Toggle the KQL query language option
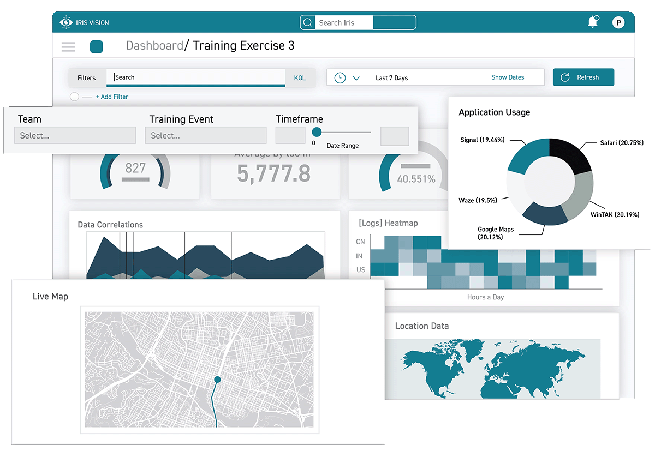Image resolution: width=655 pixels, height=457 pixels. pyautogui.click(x=300, y=78)
